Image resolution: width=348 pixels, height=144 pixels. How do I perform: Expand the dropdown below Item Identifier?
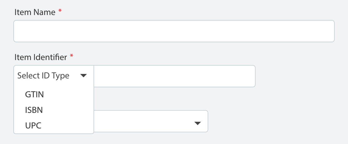(x=151, y=121)
